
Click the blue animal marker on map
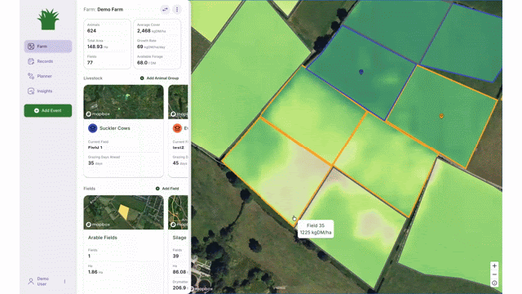[x=361, y=72]
